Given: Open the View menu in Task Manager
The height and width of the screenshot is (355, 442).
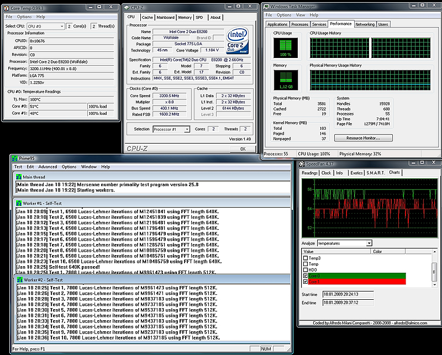Looking at the screenshot, I should point(300,15).
